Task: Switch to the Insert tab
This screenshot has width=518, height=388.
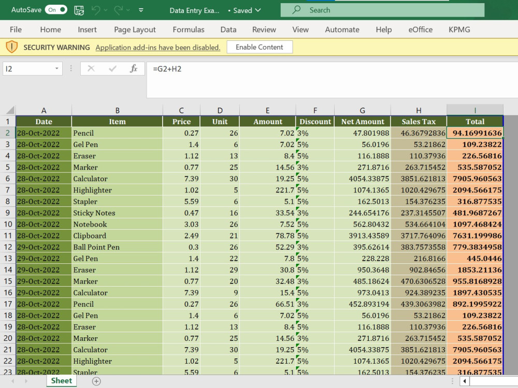Action: 87,29
